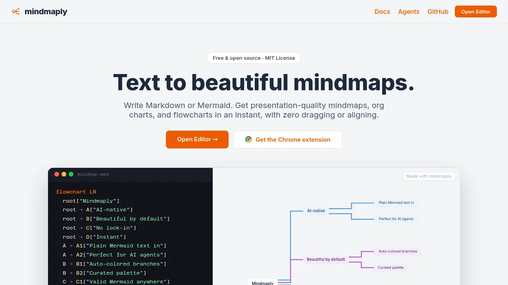The image size is (508, 285).
Task: Click the mindmaply logo icon
Action: [x=16, y=11]
